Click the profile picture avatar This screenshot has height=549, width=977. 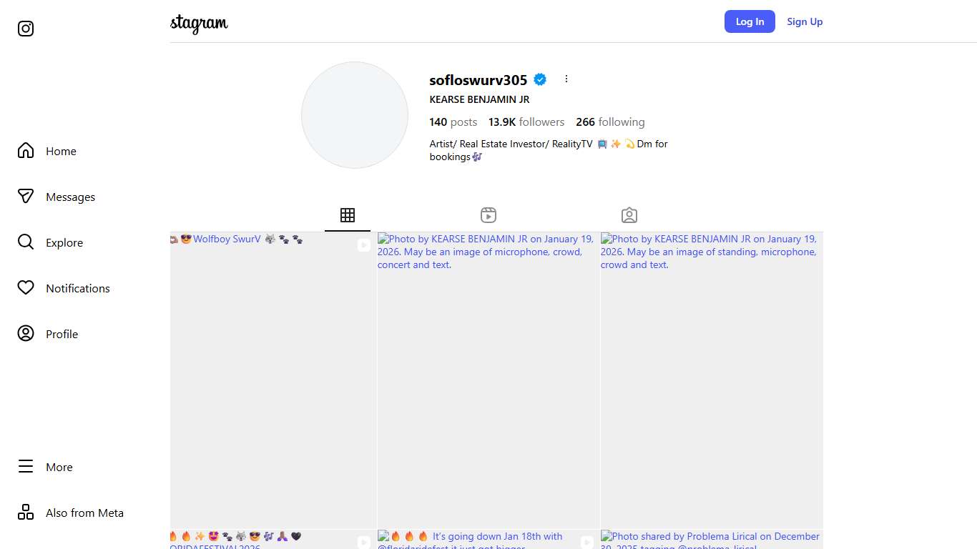click(x=355, y=115)
